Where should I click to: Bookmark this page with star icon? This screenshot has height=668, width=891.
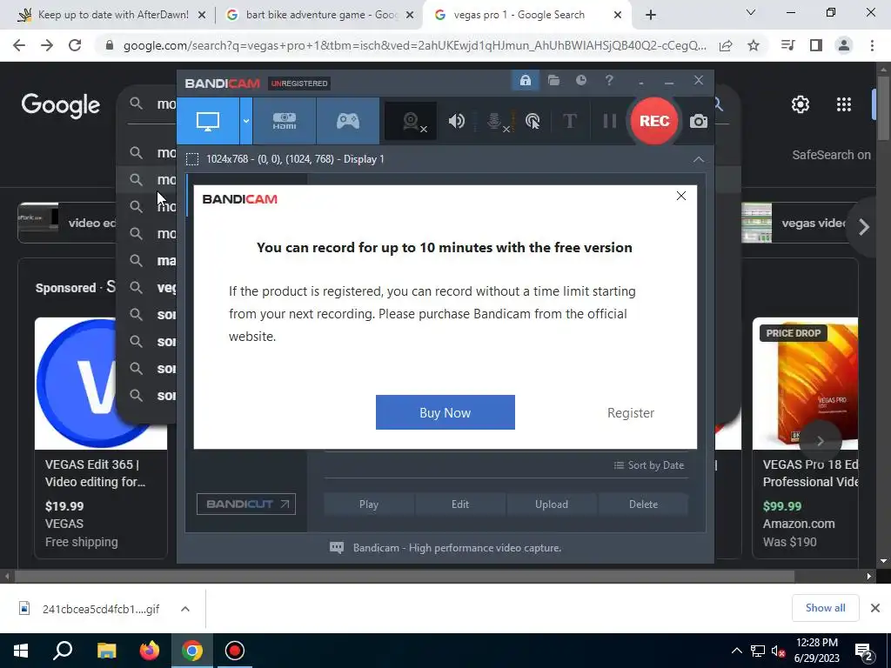pos(754,45)
